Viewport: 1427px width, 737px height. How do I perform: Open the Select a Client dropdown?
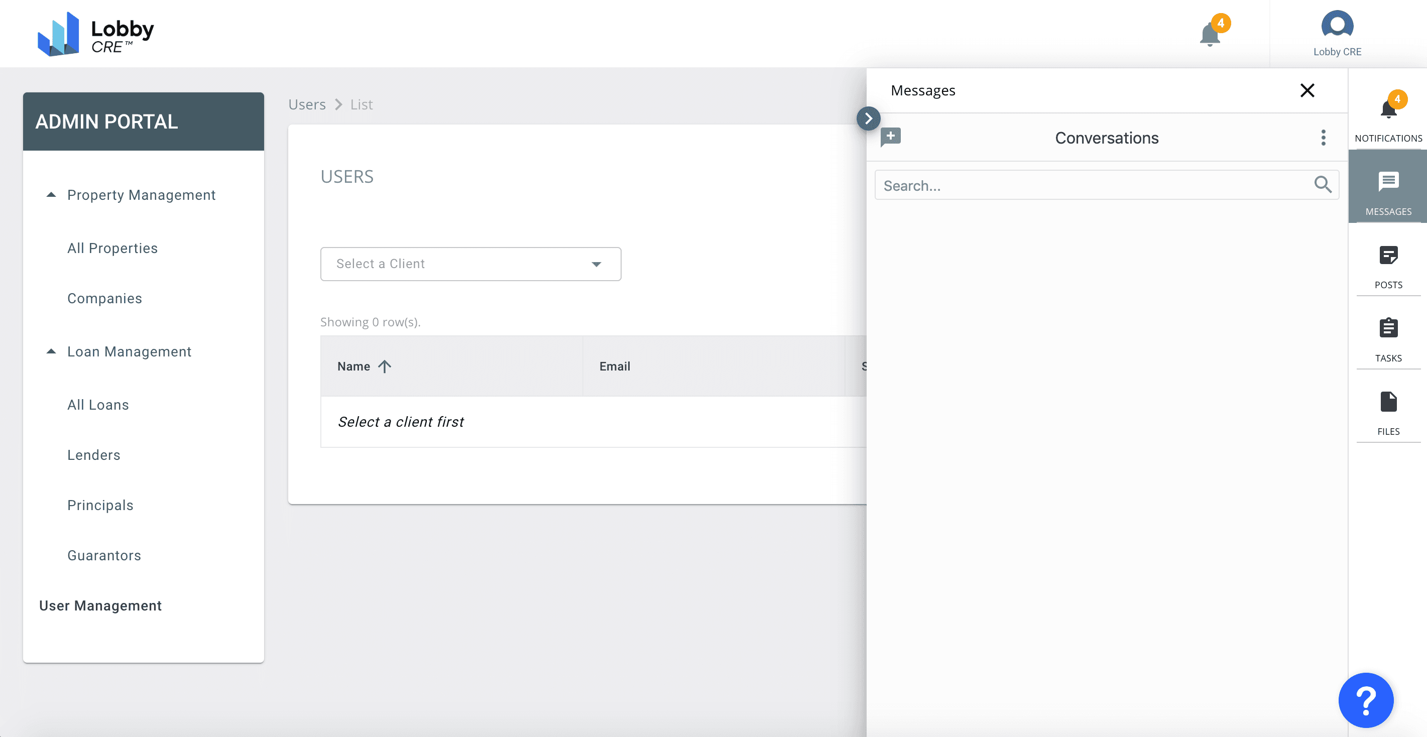pyautogui.click(x=470, y=264)
